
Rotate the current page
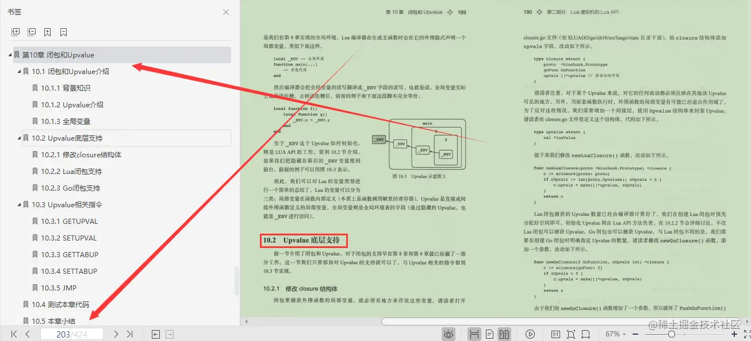click(585, 334)
